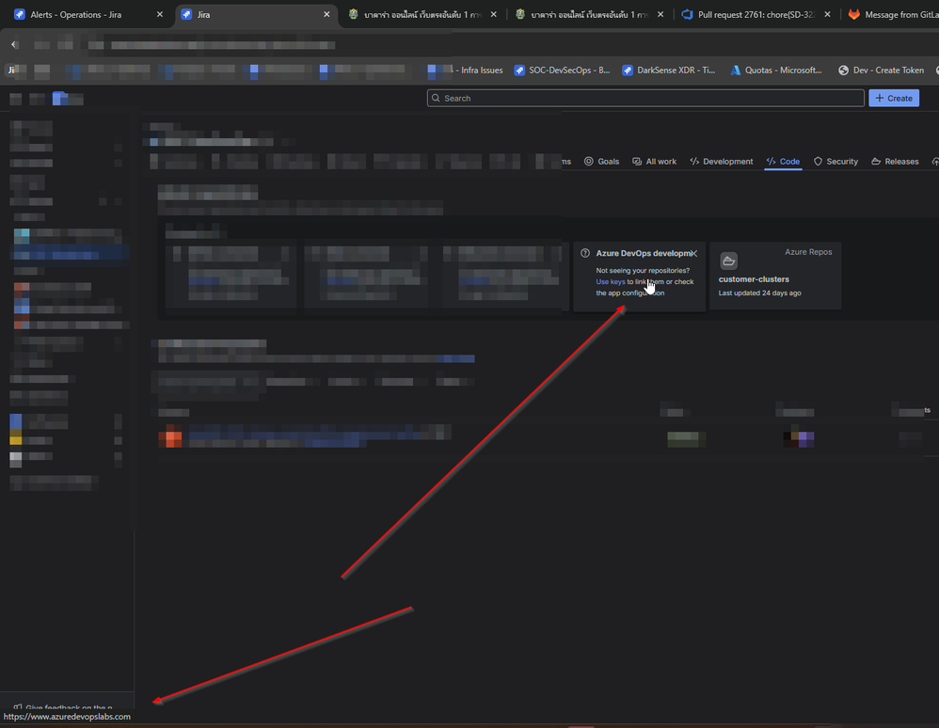Click the Create button
This screenshot has width=939, height=728.
[894, 98]
